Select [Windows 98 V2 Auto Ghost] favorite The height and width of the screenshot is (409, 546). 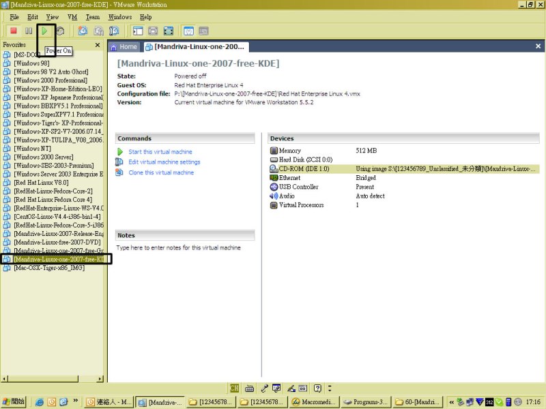pos(51,72)
